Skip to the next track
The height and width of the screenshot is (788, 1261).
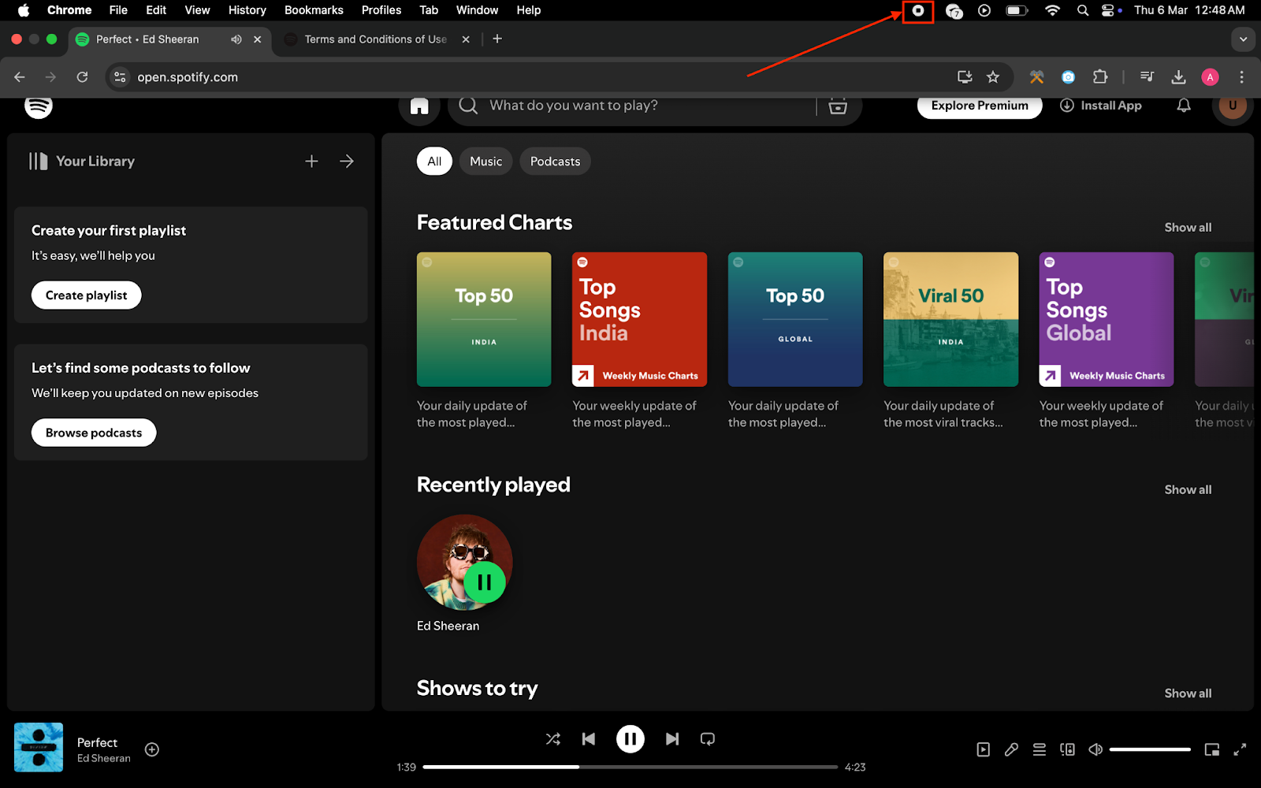pos(671,739)
